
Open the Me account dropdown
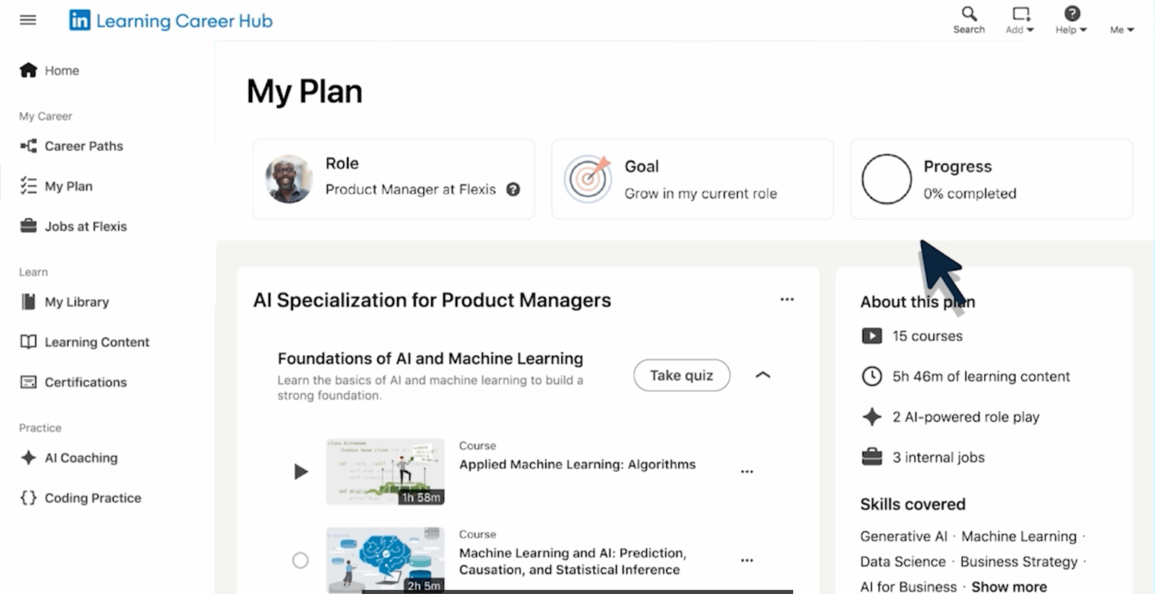1122,29
